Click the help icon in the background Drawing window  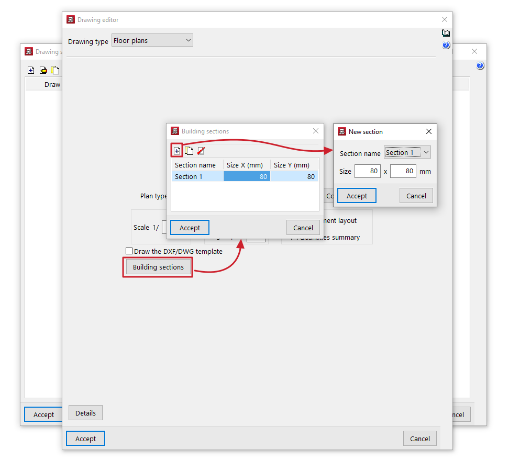pyautogui.click(x=480, y=65)
